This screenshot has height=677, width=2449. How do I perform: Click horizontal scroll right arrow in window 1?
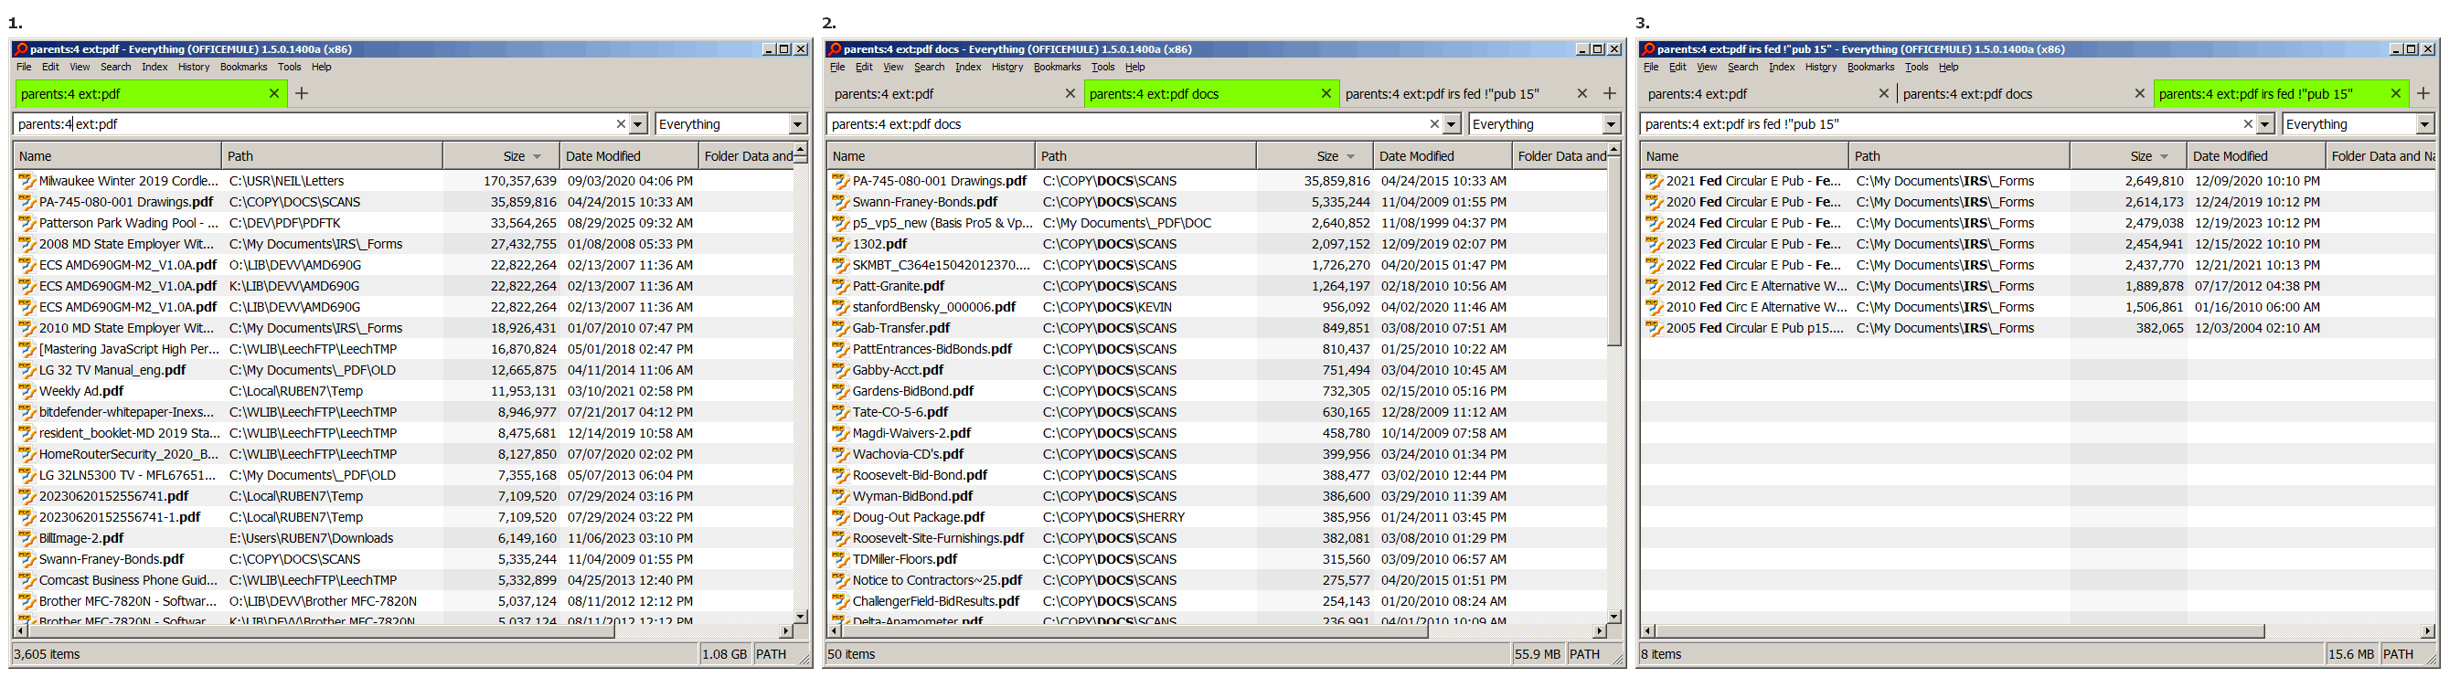[785, 630]
